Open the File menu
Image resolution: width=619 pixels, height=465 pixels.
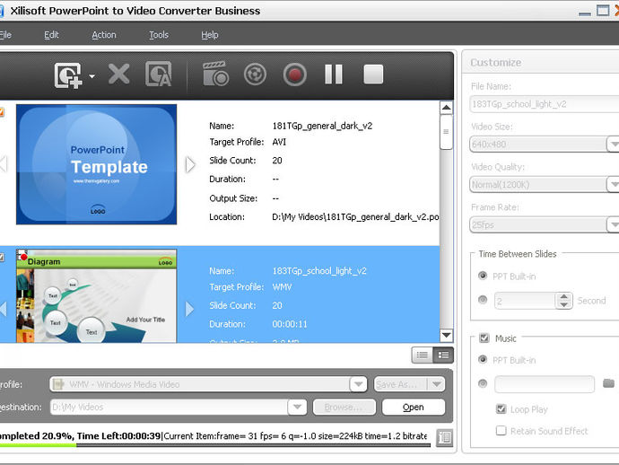tap(5, 35)
